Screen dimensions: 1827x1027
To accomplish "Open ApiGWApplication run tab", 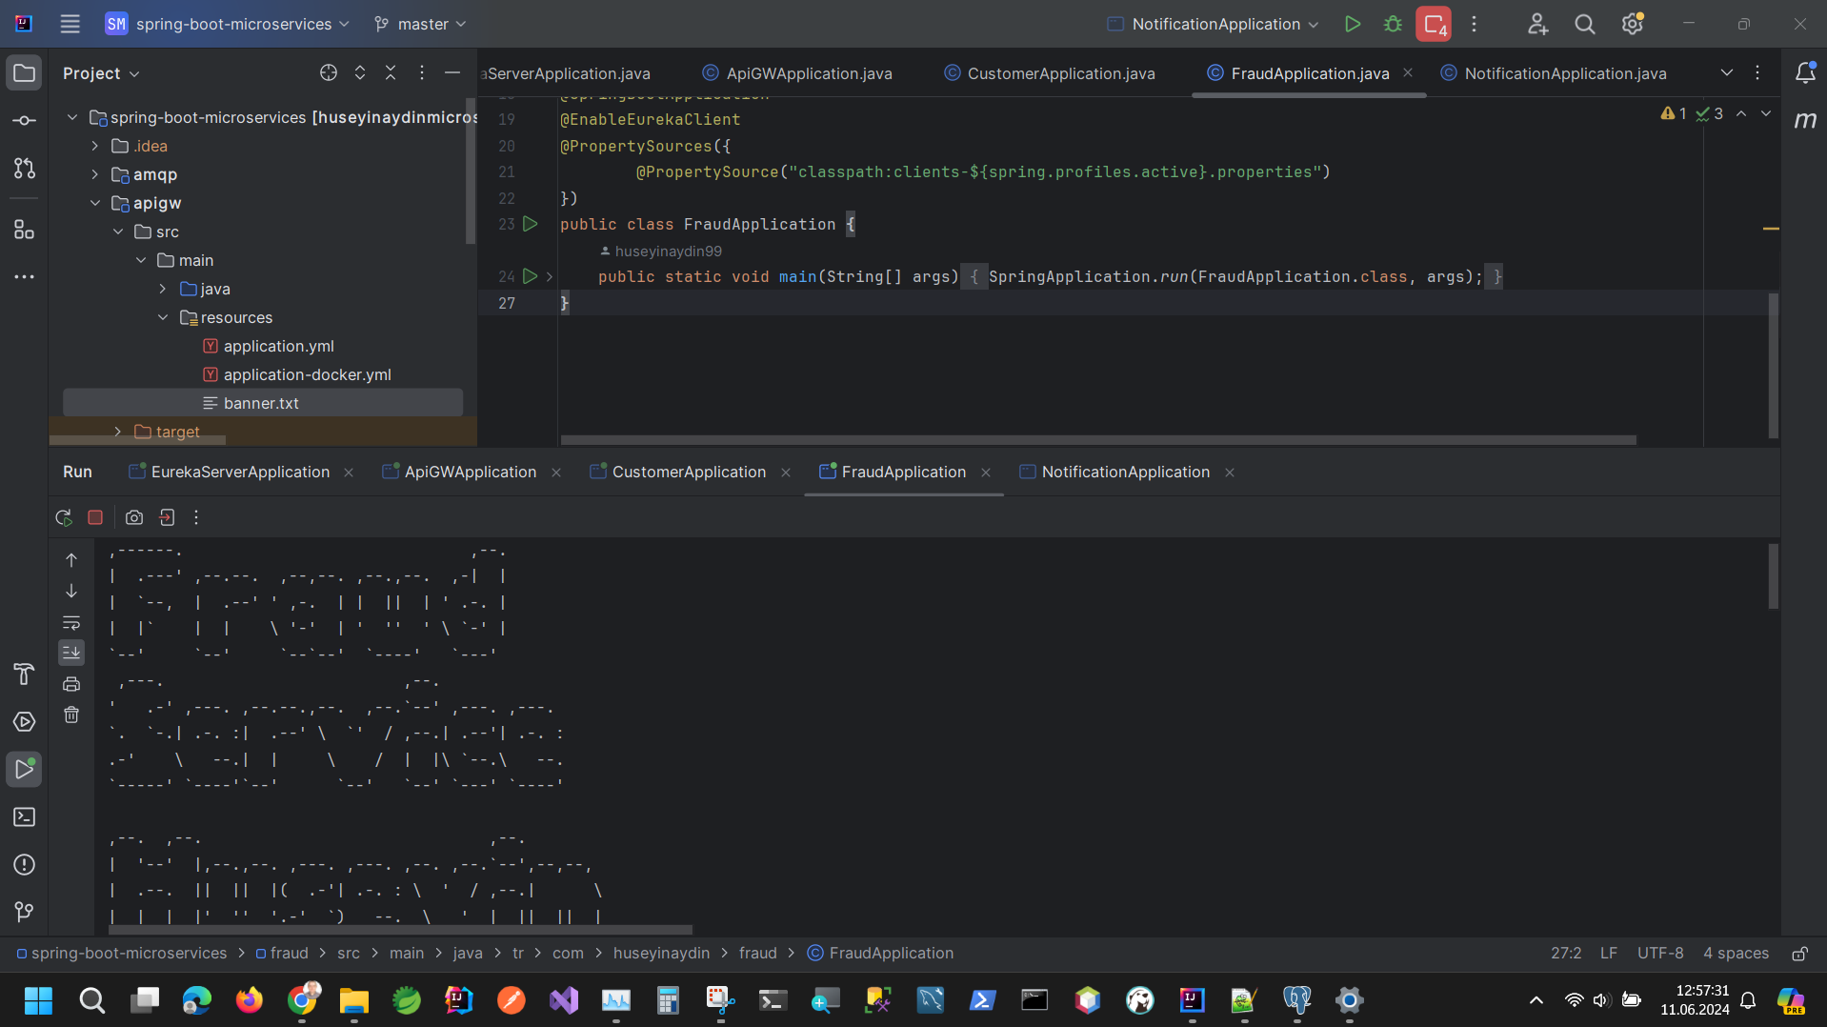I will click(459, 473).
